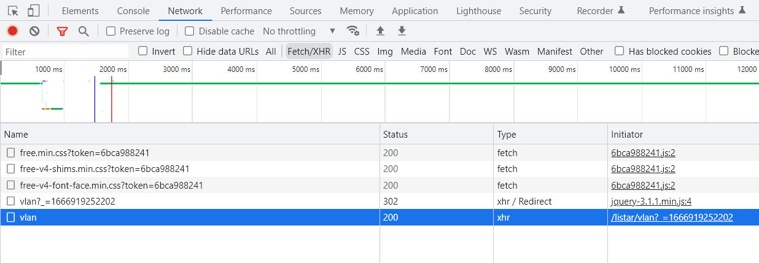
Task: Enable the Invert filter checkbox
Action: click(143, 52)
